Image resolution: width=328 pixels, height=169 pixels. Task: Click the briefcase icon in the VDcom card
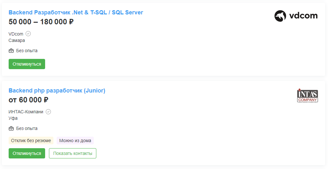[x=11, y=51]
